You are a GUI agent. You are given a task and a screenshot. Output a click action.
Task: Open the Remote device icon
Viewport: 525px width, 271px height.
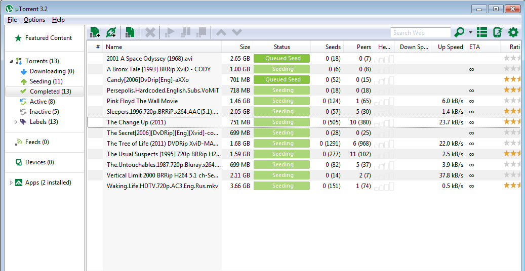(x=498, y=32)
